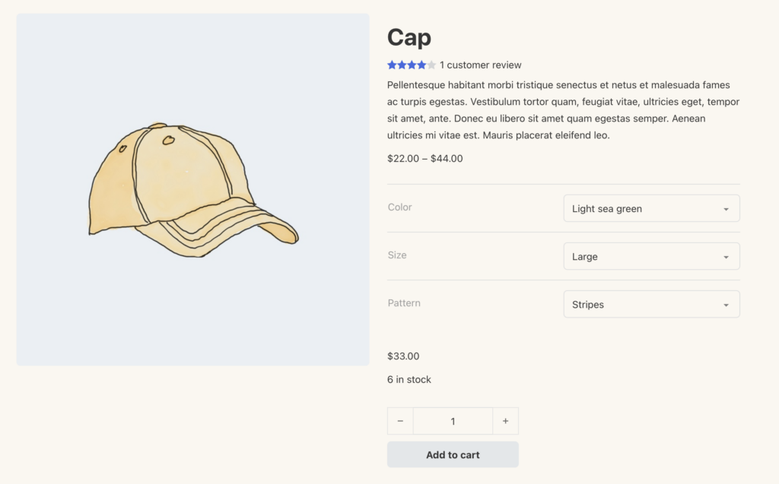Open the 1 customer review link
This screenshot has height=484, width=779.
pos(481,65)
